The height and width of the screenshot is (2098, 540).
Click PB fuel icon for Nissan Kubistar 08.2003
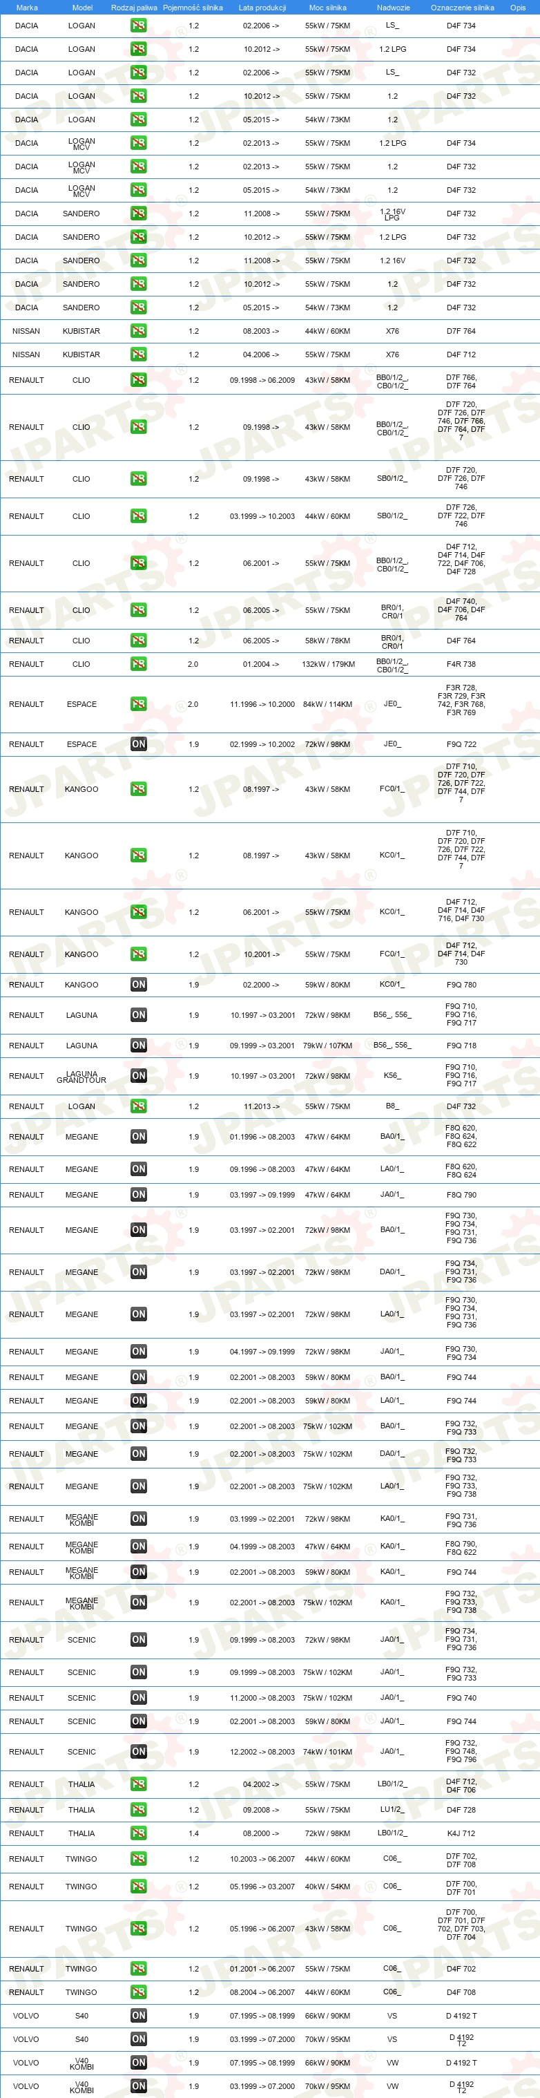tap(138, 330)
